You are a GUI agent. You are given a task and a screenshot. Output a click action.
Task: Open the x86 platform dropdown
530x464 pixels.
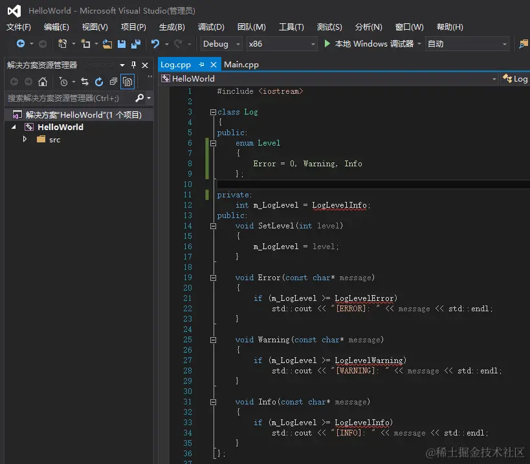pos(281,44)
